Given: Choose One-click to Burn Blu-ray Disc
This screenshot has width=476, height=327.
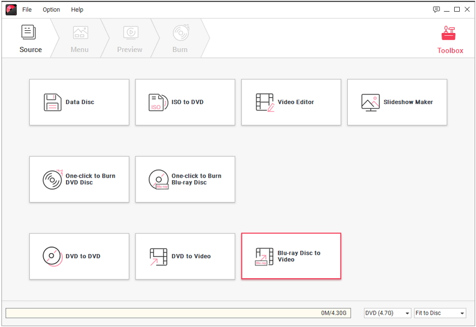Looking at the screenshot, I should tap(185, 179).
